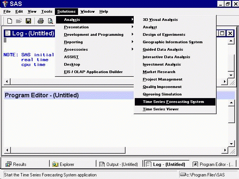The height and width of the screenshot is (179, 239).
Task: Click the Open folder toolbar icon
Action: coord(19,21)
